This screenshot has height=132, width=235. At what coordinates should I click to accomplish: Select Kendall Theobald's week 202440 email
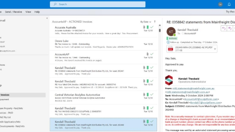[x=104, y=125]
